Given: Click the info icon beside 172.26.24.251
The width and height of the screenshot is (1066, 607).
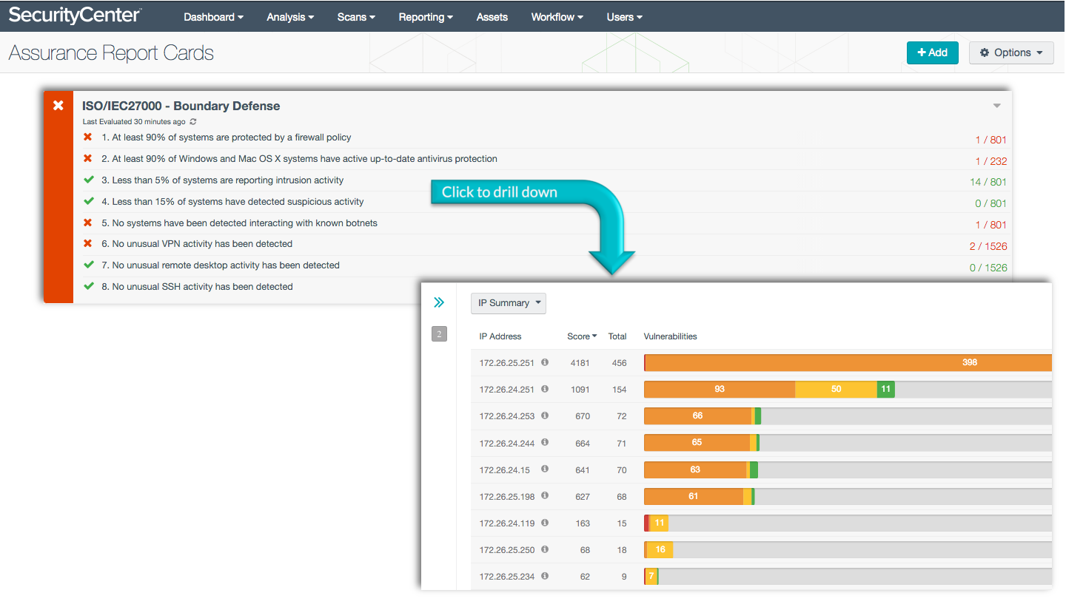Looking at the screenshot, I should point(545,389).
